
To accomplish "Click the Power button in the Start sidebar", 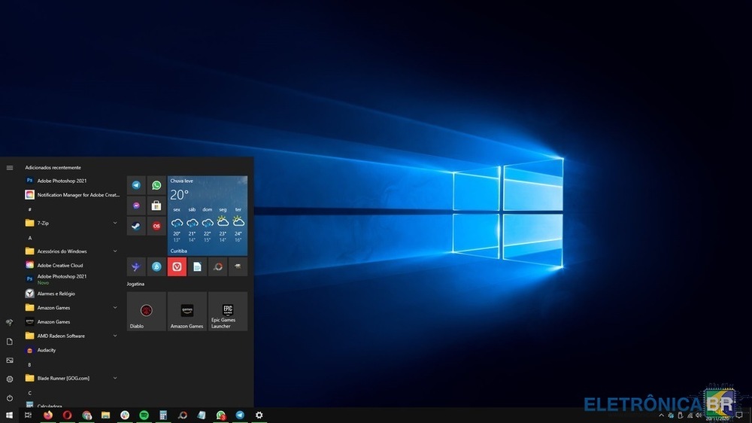I will pyautogui.click(x=10, y=397).
